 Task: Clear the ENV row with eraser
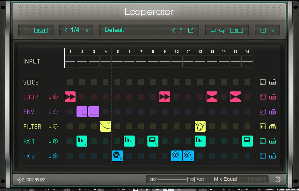pos(273,112)
